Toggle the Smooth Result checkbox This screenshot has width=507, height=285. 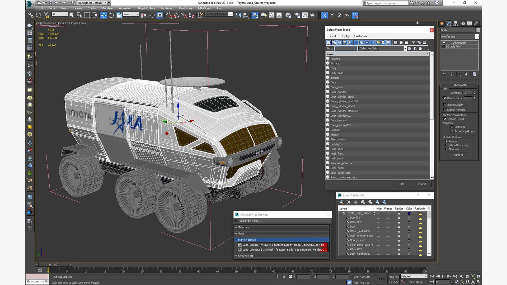pyautogui.click(x=445, y=119)
